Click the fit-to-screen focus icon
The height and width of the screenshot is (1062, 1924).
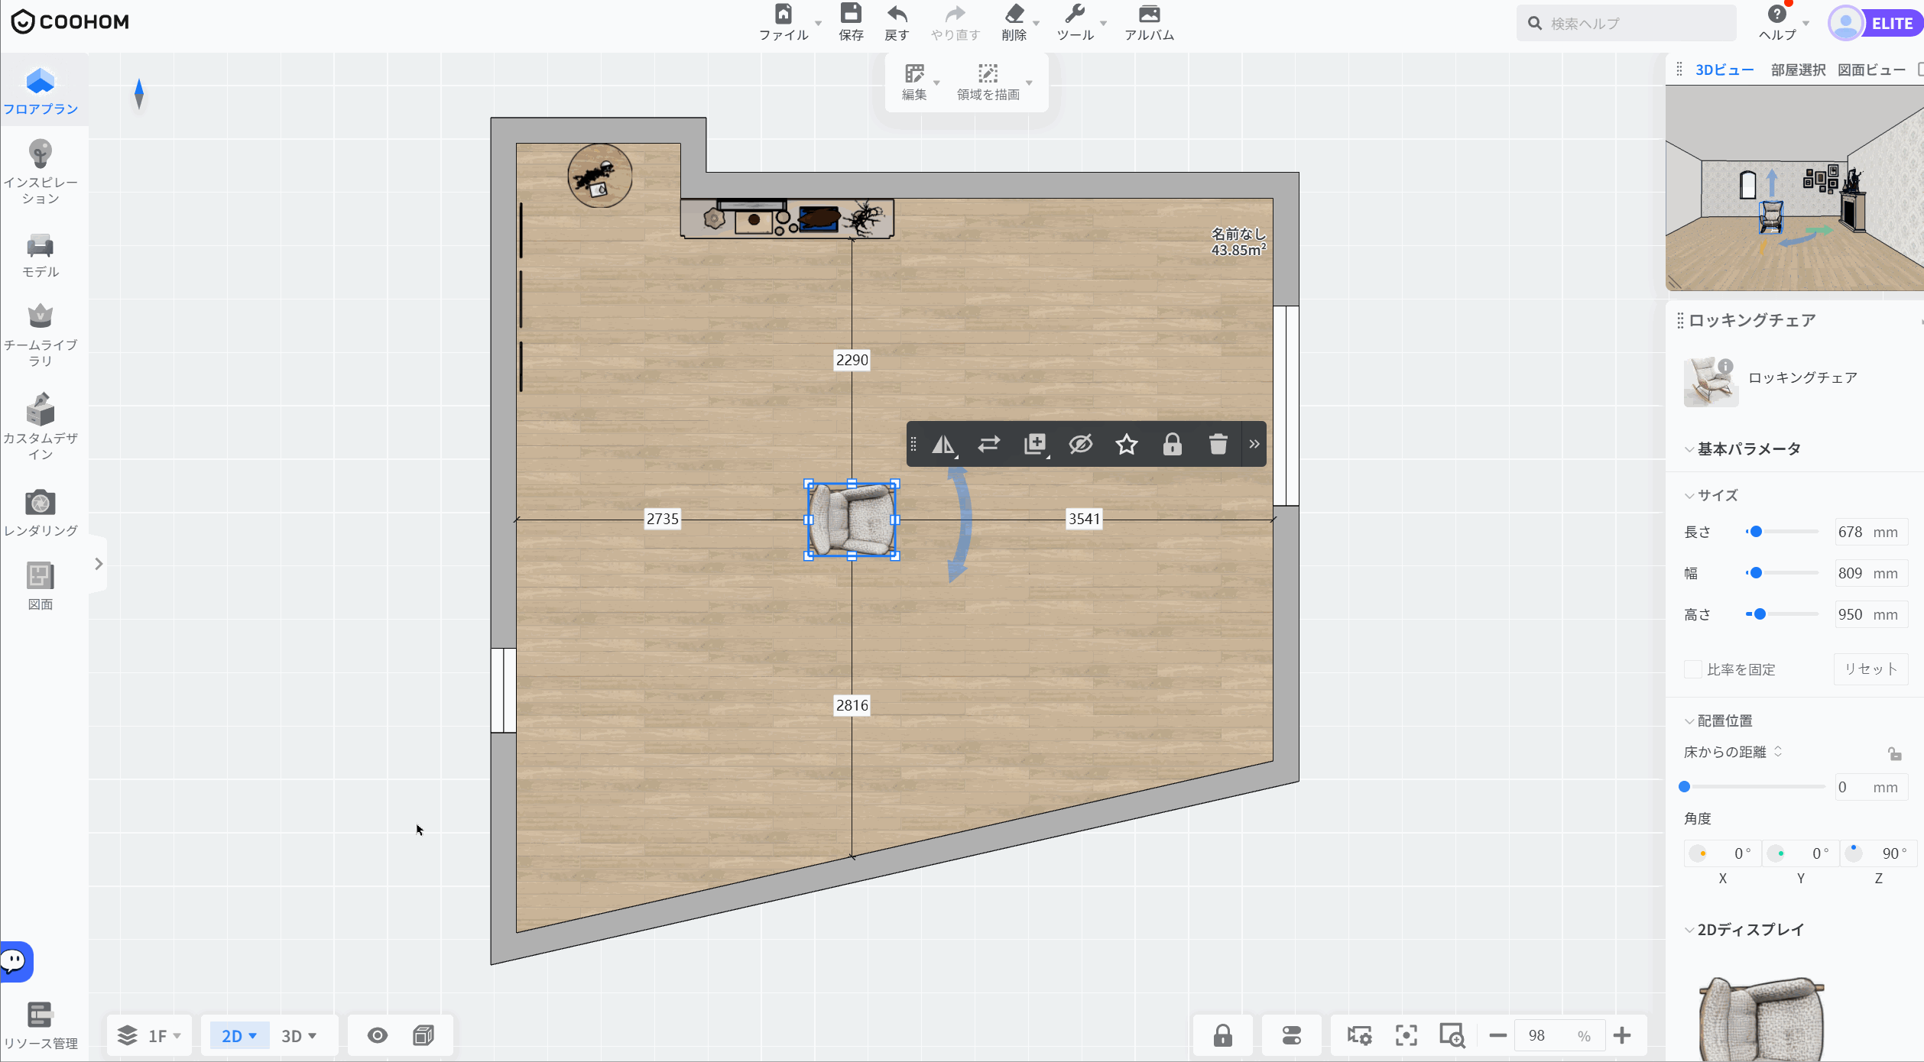(x=1406, y=1035)
